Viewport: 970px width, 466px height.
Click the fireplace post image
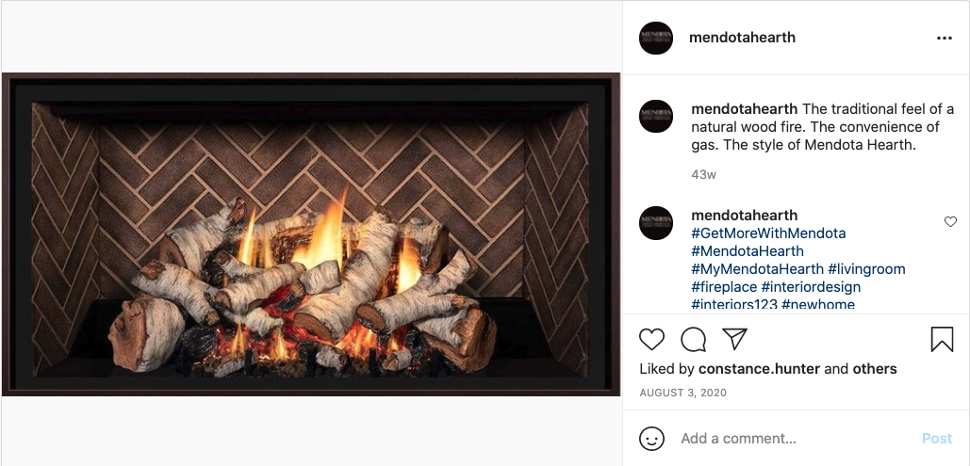pyautogui.click(x=311, y=234)
